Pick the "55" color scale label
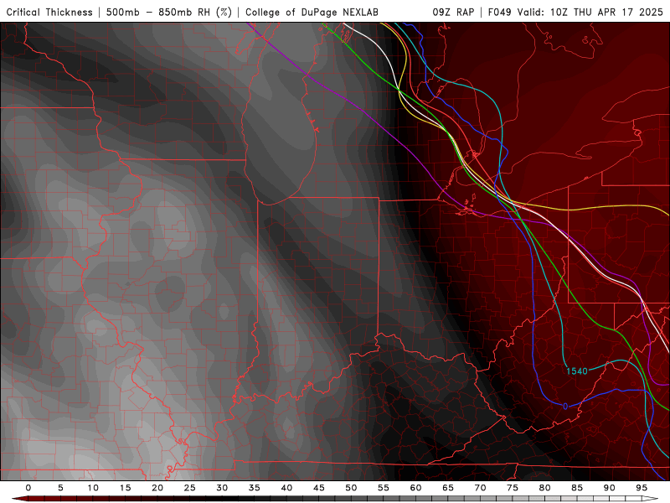Screen dimensions: 670x503 (384, 488)
